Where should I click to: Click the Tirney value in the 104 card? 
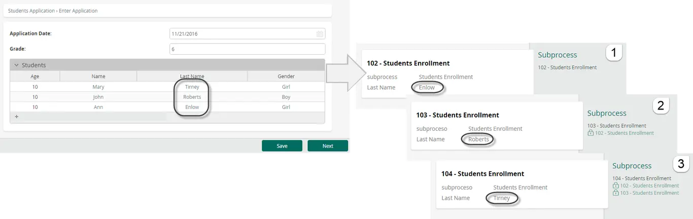click(x=502, y=198)
